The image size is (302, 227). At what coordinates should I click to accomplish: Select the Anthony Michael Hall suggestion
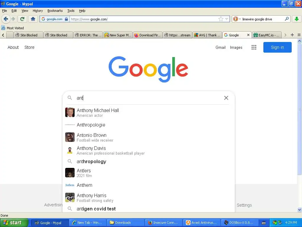coord(148,113)
